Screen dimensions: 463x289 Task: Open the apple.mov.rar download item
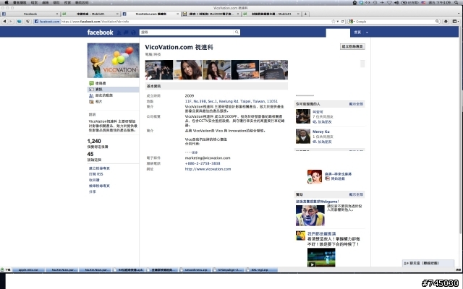pos(28,269)
